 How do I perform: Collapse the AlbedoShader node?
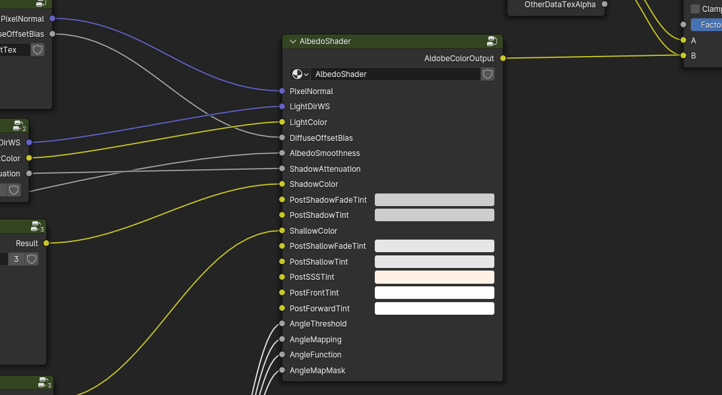292,41
